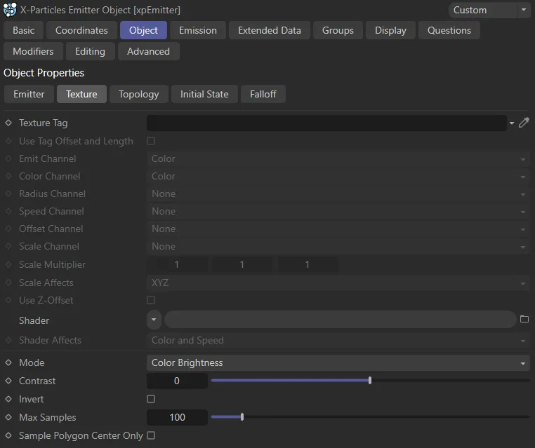Click the Shader name field

tap(341, 320)
